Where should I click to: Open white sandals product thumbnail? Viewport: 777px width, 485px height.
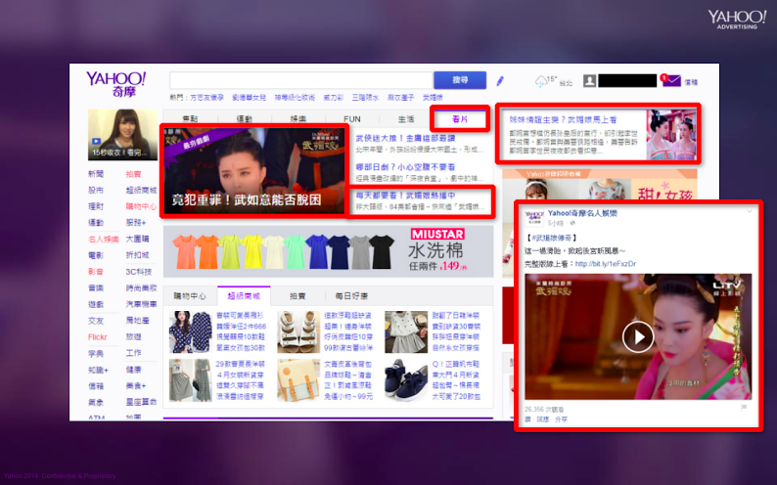(298, 332)
